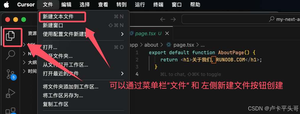Open the 运行 menu
300x114 pixels.
point(140,5)
